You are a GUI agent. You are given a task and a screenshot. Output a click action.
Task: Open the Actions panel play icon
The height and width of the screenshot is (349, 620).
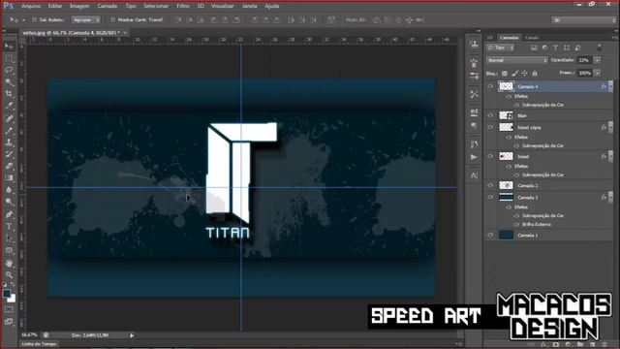(474, 157)
